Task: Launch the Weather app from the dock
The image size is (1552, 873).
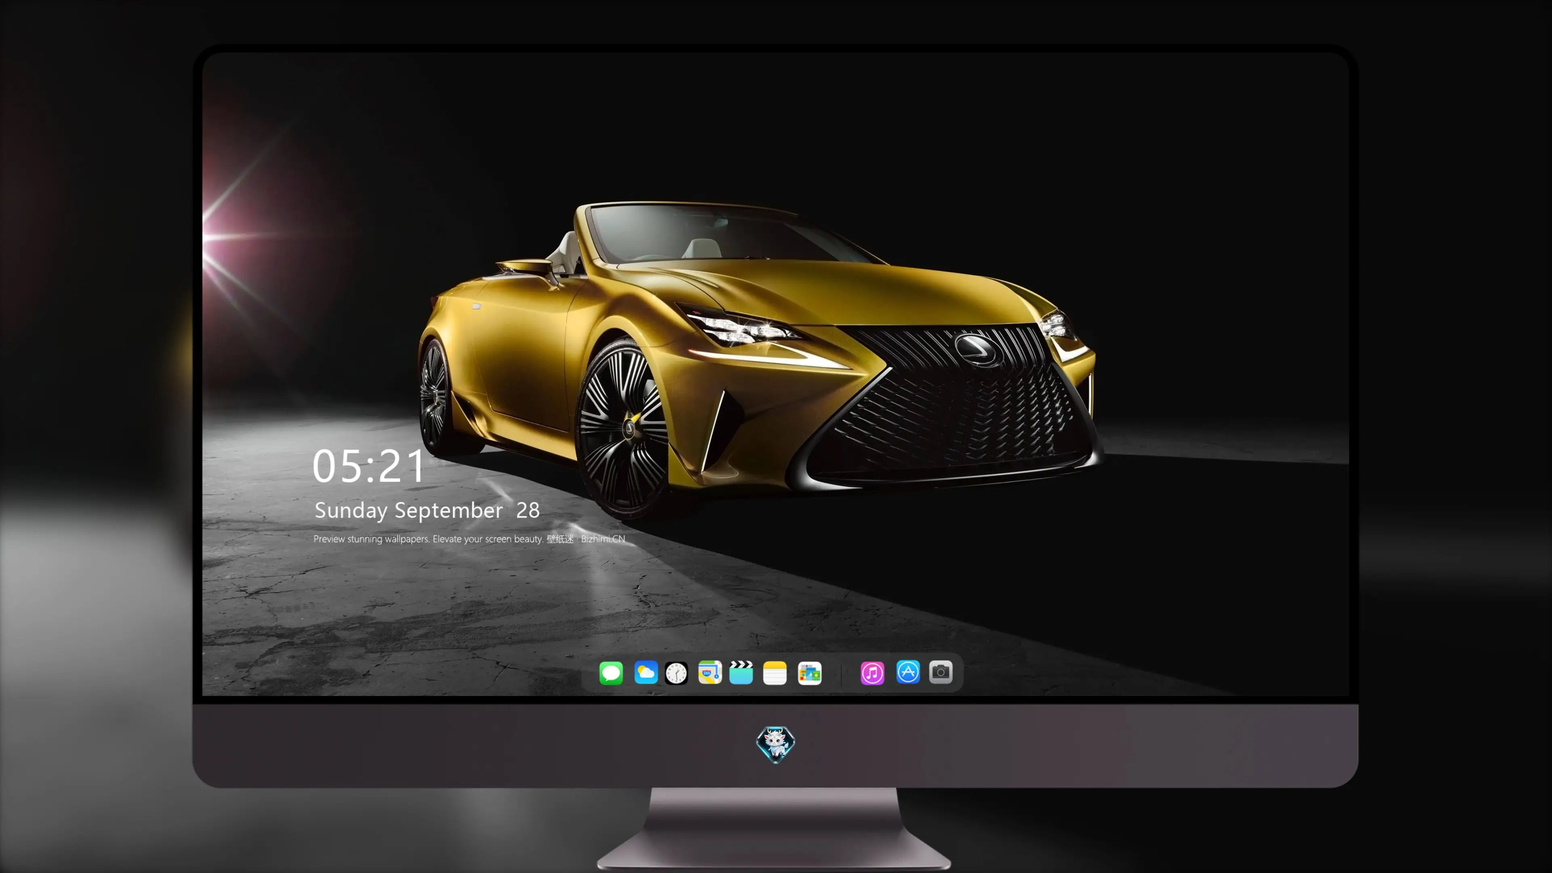Action: tap(645, 673)
